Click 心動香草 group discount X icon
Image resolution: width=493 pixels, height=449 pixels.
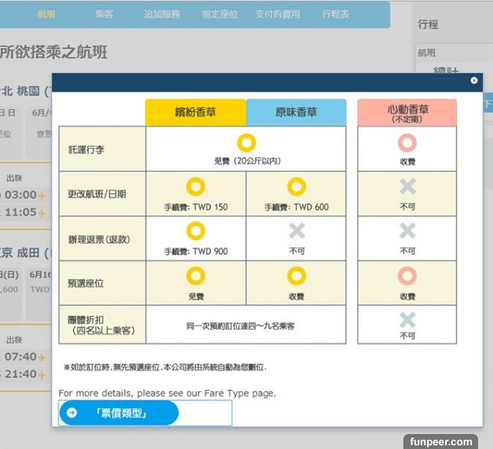(x=406, y=320)
